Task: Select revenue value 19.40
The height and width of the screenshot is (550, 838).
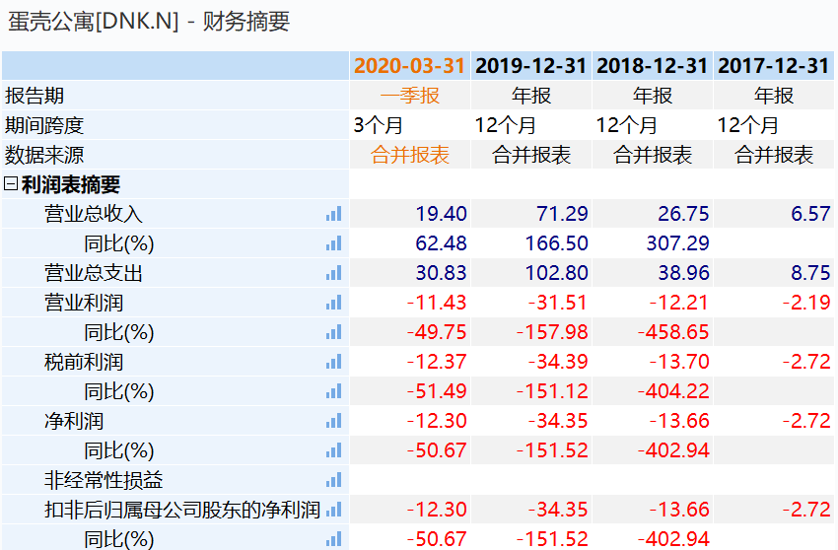Action: [x=441, y=214]
